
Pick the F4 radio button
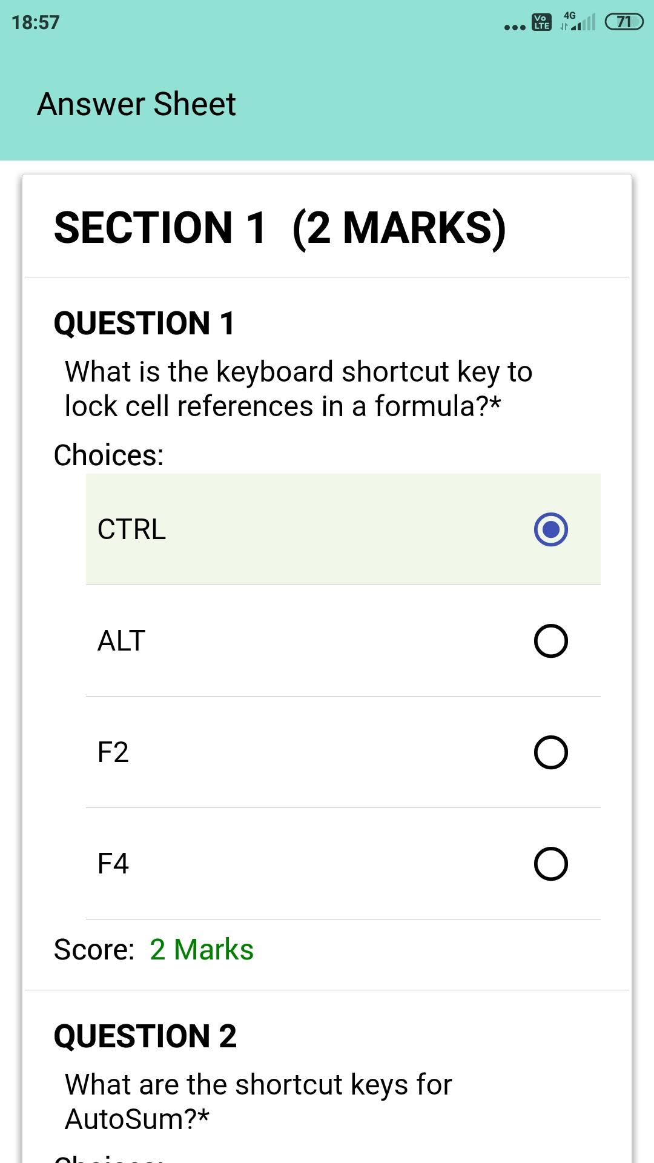[x=550, y=864]
